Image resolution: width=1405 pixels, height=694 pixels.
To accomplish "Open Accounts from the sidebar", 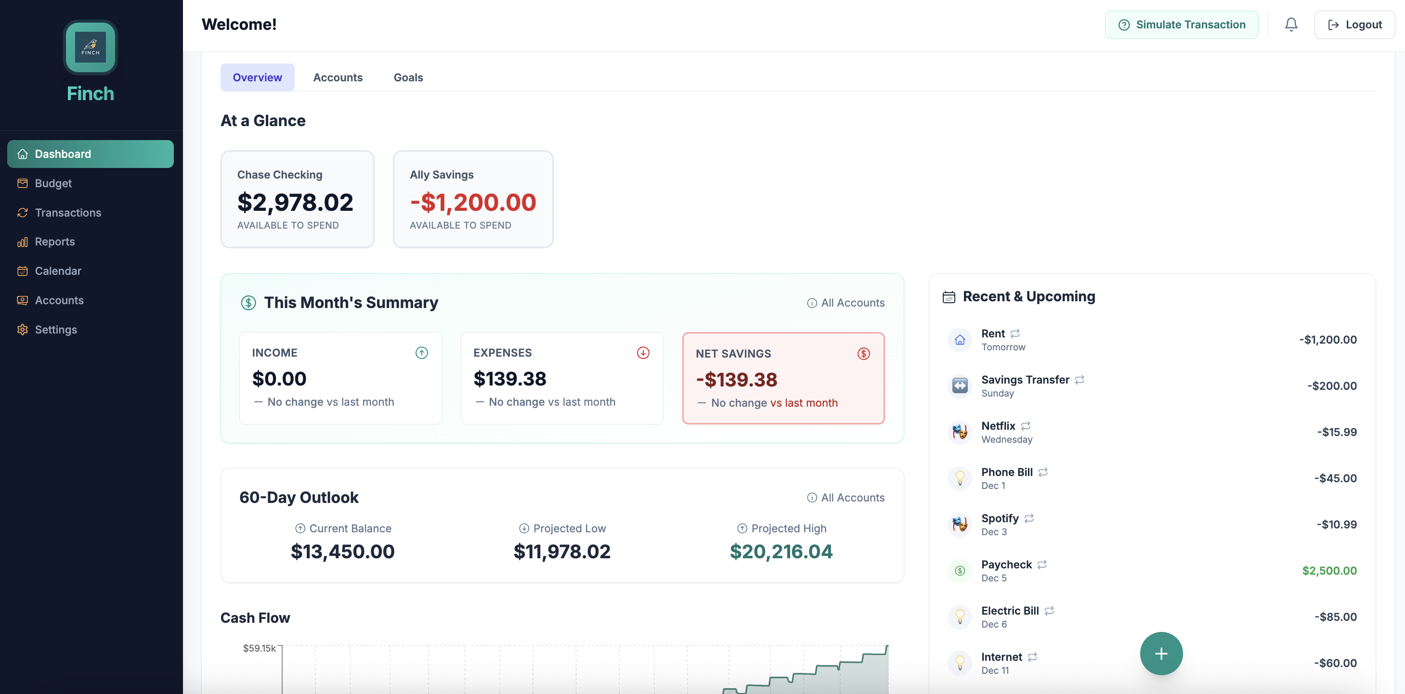I will [59, 300].
